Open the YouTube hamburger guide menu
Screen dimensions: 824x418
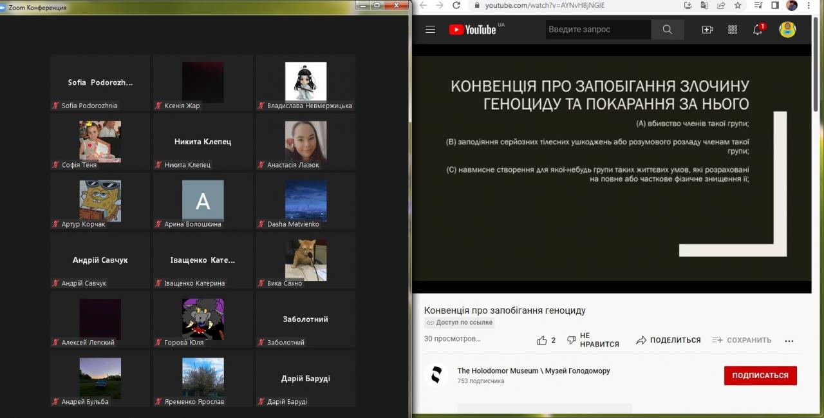pos(431,30)
